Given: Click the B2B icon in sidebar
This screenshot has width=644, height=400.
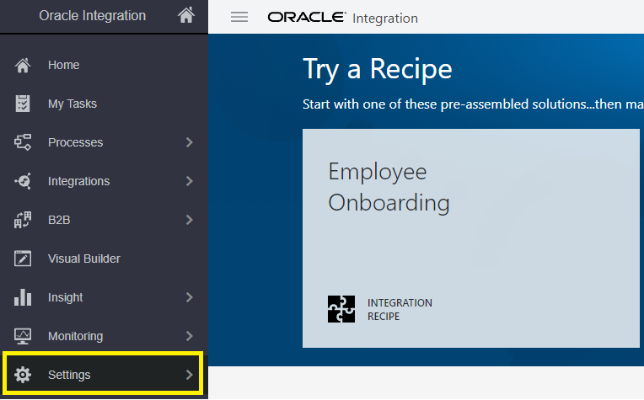Looking at the screenshot, I should (24, 220).
